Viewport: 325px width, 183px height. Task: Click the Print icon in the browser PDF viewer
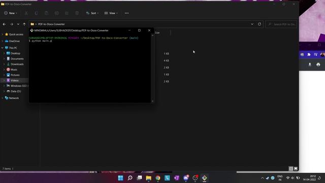coord(318,65)
